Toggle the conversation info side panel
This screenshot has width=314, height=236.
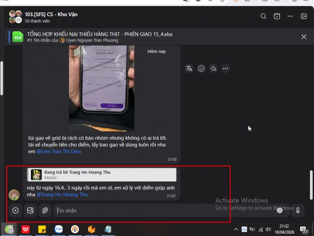[x=304, y=16]
